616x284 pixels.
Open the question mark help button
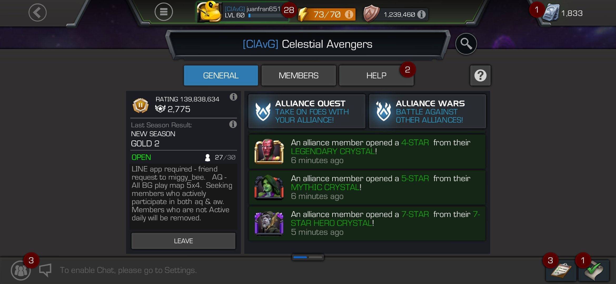[x=480, y=76]
